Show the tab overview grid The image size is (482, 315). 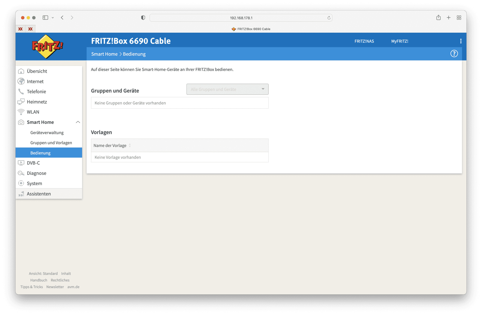click(x=459, y=18)
